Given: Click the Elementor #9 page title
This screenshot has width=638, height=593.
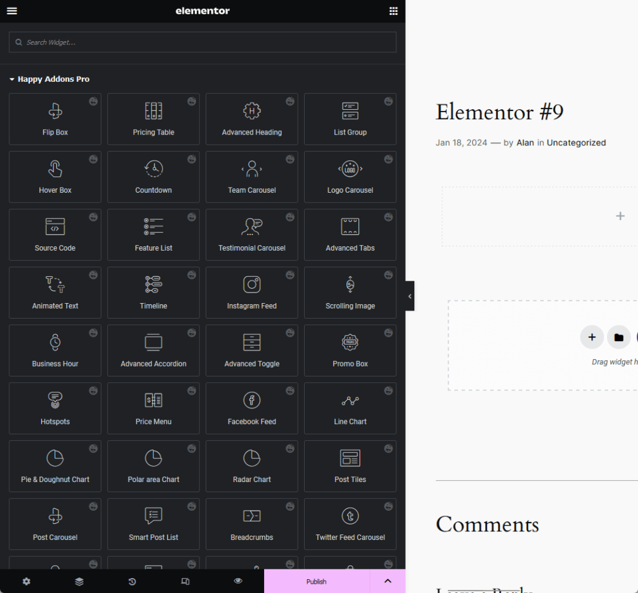Looking at the screenshot, I should click(x=499, y=112).
